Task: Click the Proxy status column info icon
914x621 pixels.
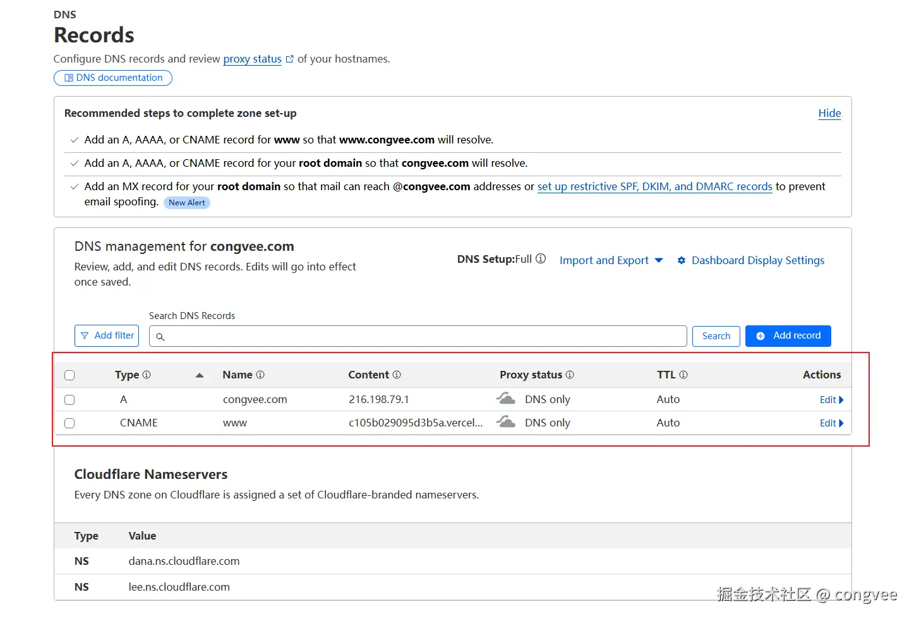Action: click(570, 375)
